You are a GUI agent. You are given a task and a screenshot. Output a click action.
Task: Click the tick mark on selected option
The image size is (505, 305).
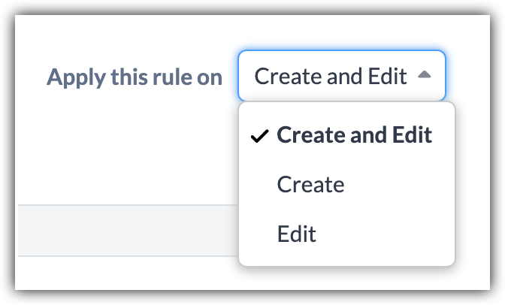point(259,136)
